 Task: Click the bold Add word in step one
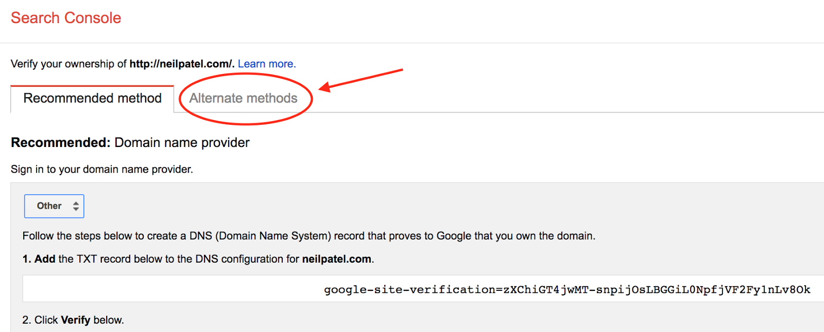click(x=45, y=259)
